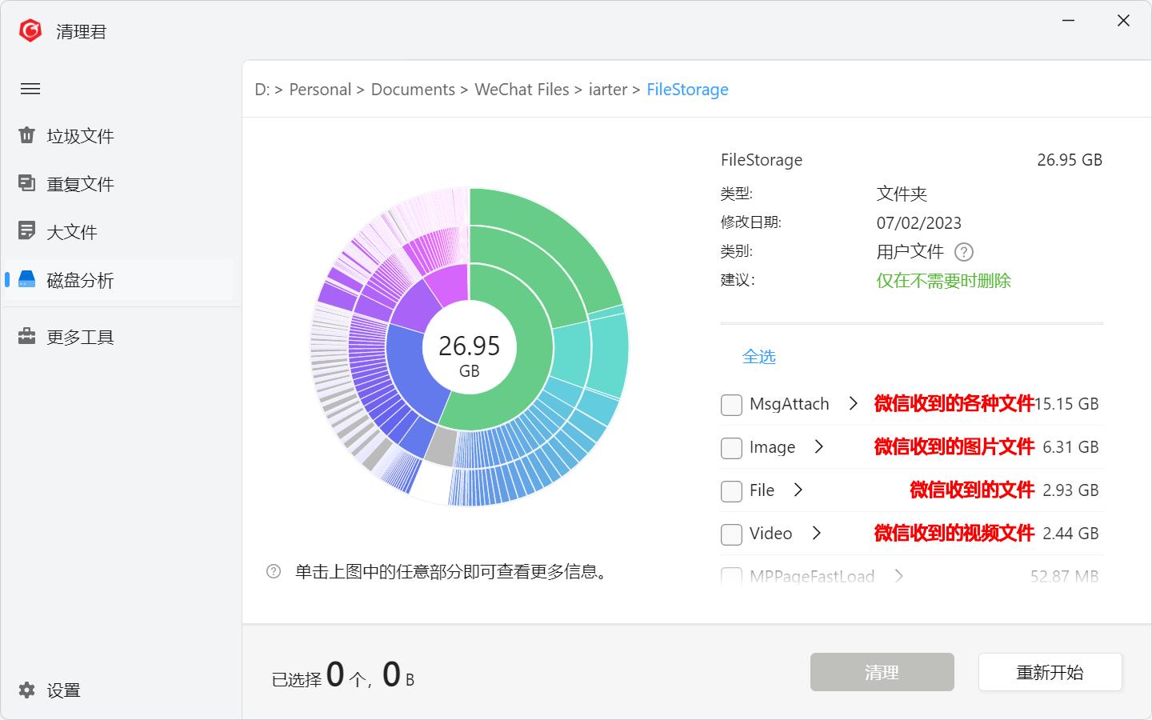Click the 全选 select-all link
The width and height of the screenshot is (1152, 720).
coord(759,357)
